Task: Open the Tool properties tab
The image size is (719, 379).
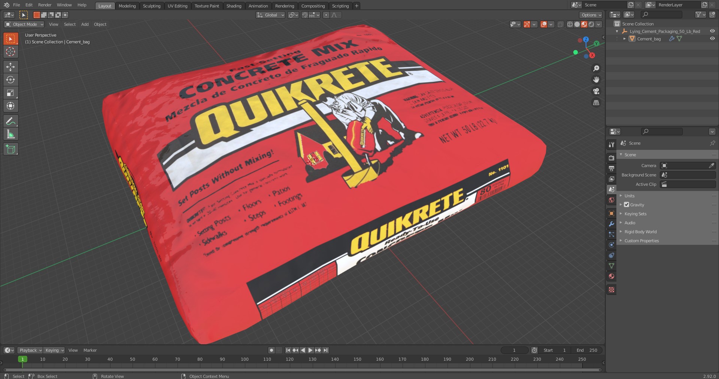Action: click(x=612, y=145)
